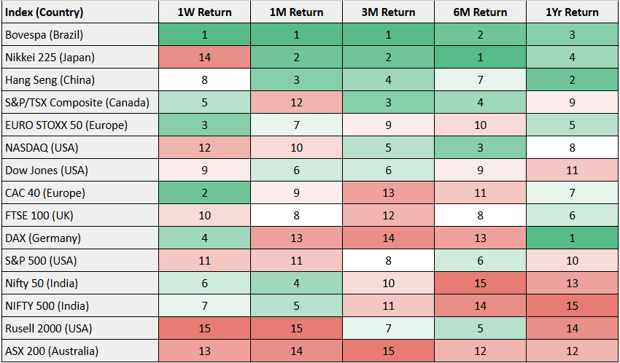Select the 1M Return column header
Screen dimensions: 620x363
pyautogui.click(x=296, y=12)
